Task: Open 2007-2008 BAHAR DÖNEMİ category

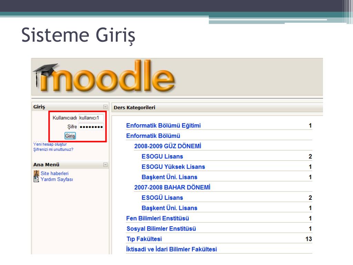Action: [x=172, y=187]
